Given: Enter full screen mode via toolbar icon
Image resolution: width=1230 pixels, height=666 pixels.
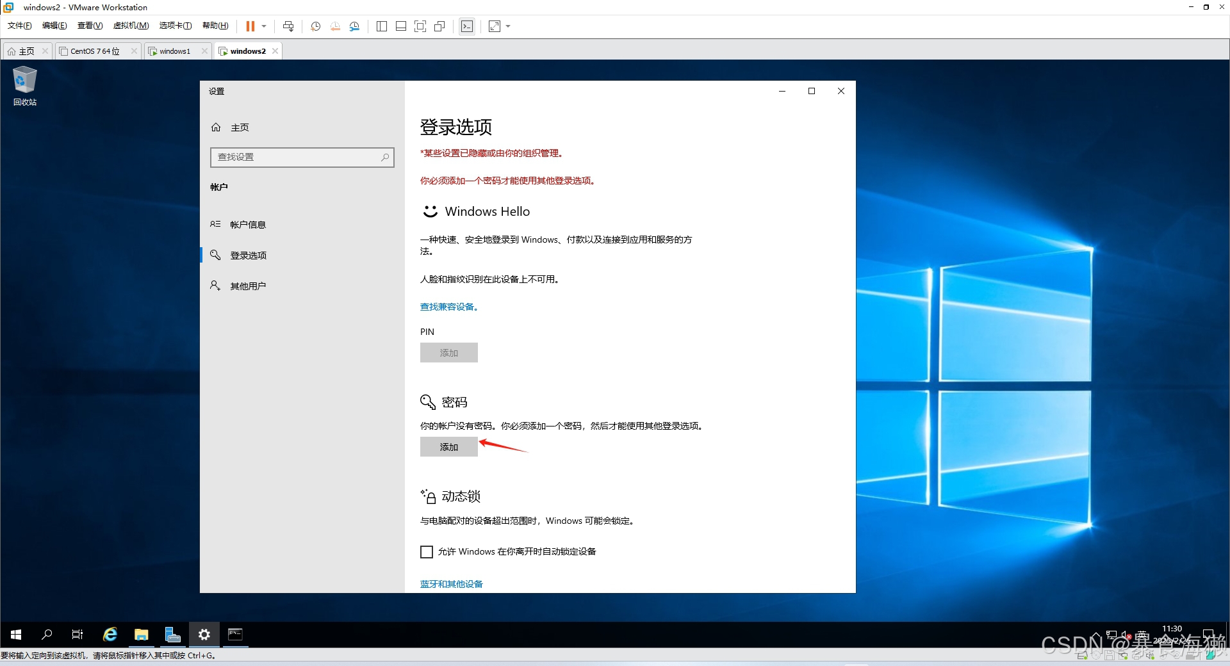Looking at the screenshot, I should click(x=420, y=26).
